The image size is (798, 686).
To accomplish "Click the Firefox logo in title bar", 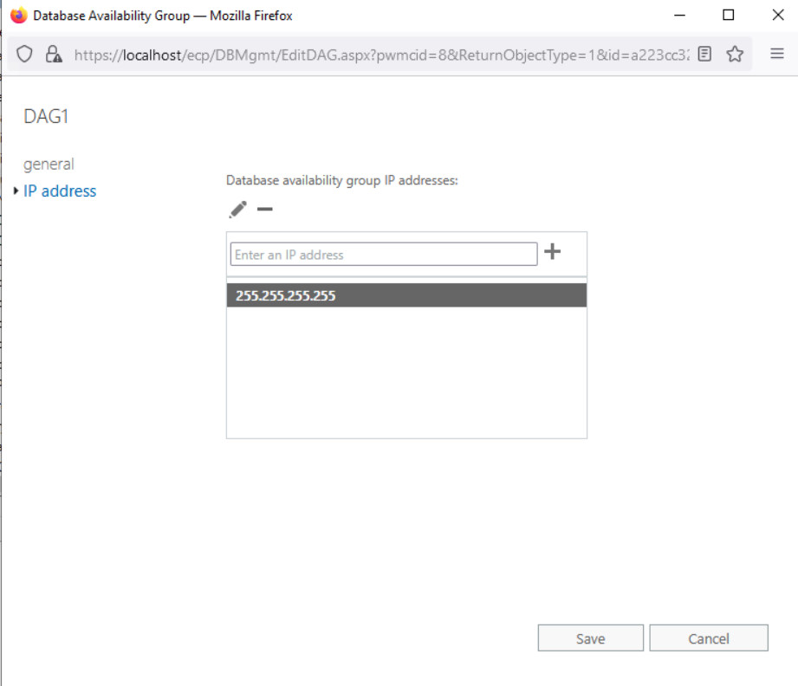I will pyautogui.click(x=18, y=16).
